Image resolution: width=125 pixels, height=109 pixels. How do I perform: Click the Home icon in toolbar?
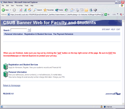(x=30, y=10)
